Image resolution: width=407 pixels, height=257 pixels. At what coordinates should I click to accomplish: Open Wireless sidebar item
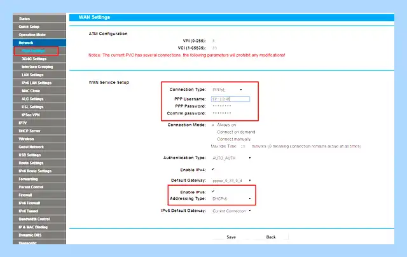pos(39,139)
